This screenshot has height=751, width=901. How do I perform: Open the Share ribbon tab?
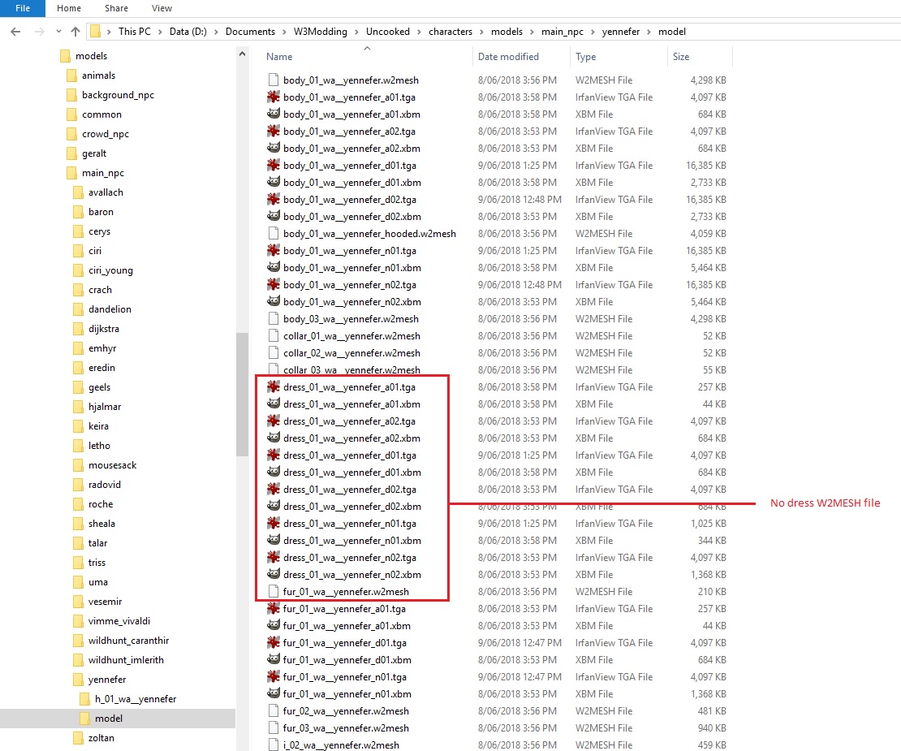tap(116, 8)
